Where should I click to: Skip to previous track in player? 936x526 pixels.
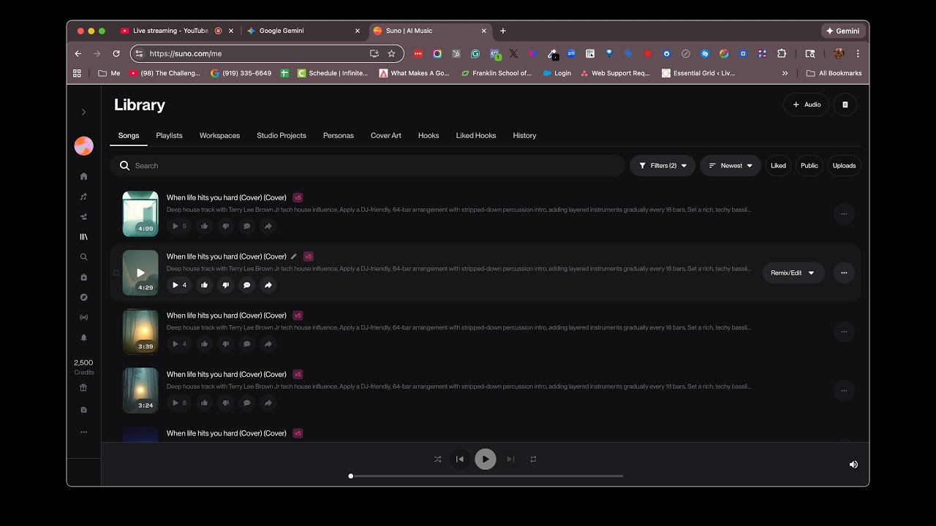click(x=460, y=459)
